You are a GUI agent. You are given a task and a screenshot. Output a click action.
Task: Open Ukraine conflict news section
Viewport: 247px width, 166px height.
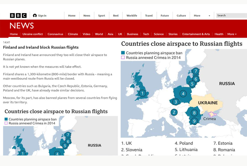tap(33, 34)
